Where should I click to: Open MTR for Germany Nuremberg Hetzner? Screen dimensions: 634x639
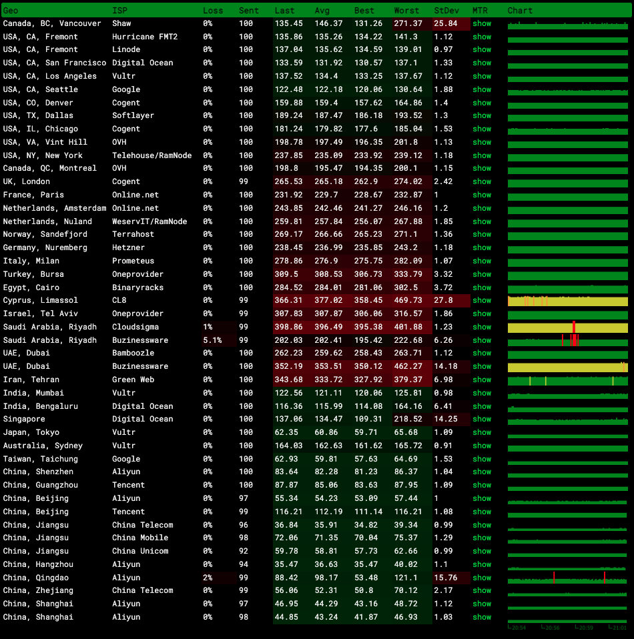pos(481,247)
